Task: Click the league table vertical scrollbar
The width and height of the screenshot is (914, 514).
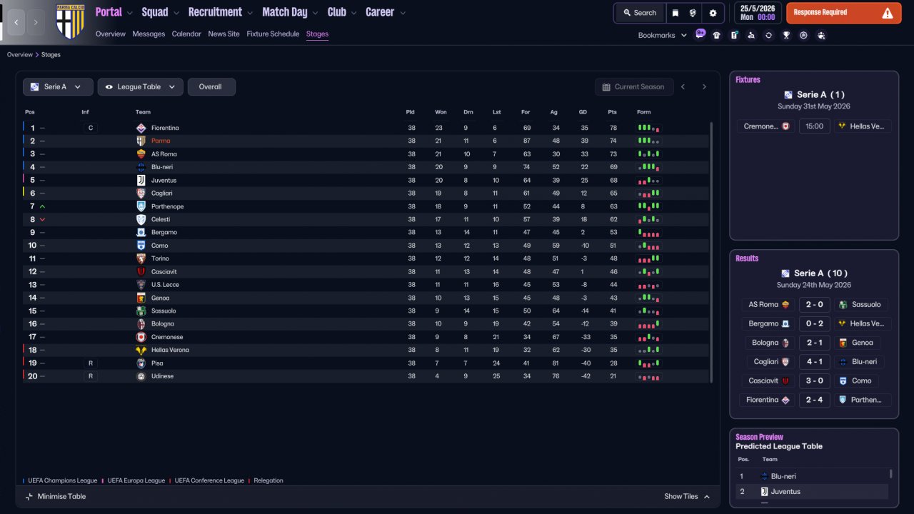Action: click(711, 251)
